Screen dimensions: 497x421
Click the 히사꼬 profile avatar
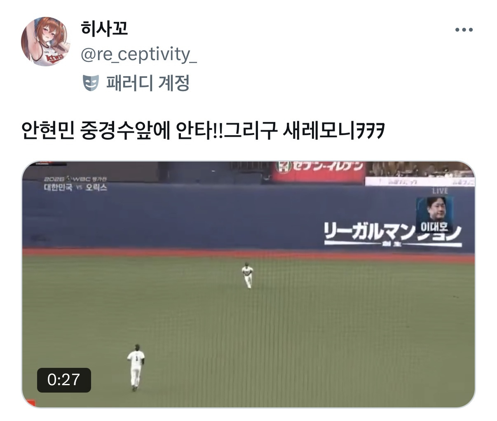pyautogui.click(x=46, y=41)
